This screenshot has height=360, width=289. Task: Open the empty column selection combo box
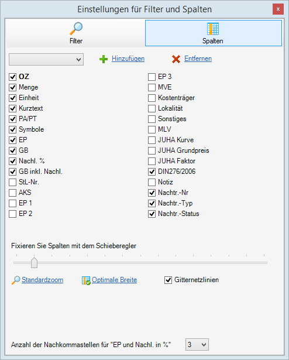(x=46, y=60)
